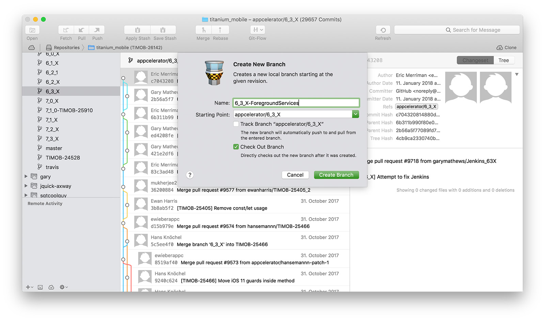Click the second committer avatar thumbnail
545x321 pixels.
(x=496, y=87)
